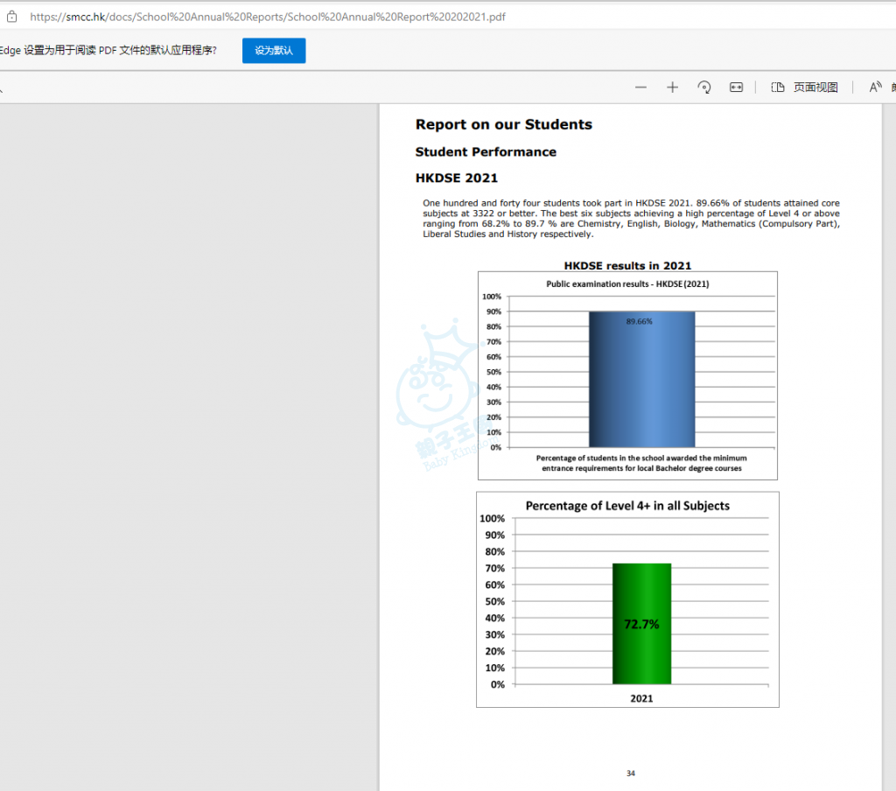
Task: Click the PDF URL in address bar
Action: coord(268,17)
